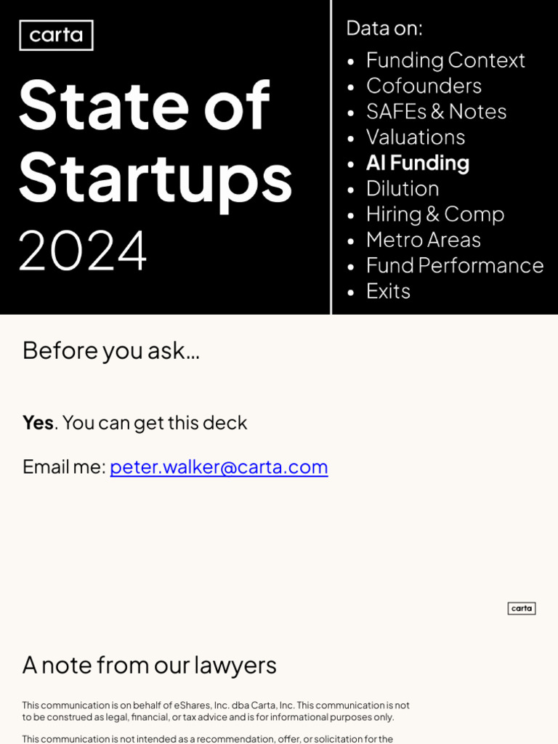Click the Dilution list entry
Image resolution: width=558 pixels, height=744 pixels.
tap(402, 188)
